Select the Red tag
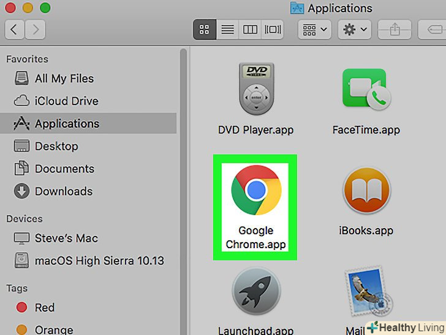The height and width of the screenshot is (335, 446). coord(44,307)
